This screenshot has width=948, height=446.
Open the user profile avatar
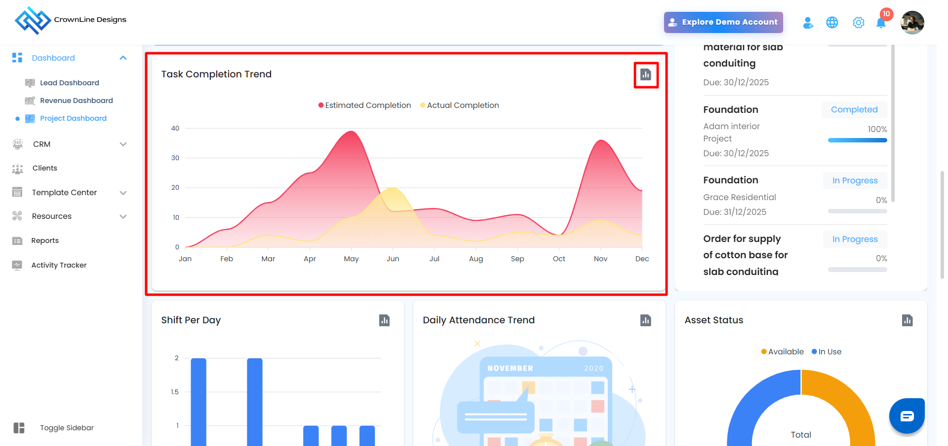(x=911, y=23)
